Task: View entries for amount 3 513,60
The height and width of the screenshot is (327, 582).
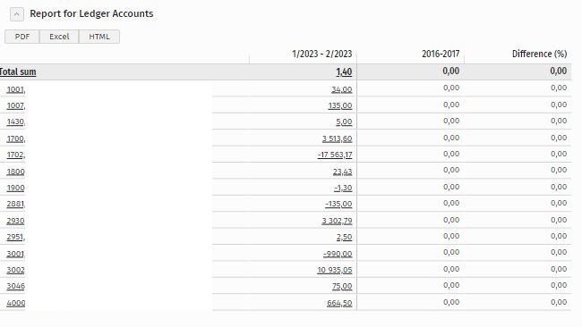Action: [337, 138]
